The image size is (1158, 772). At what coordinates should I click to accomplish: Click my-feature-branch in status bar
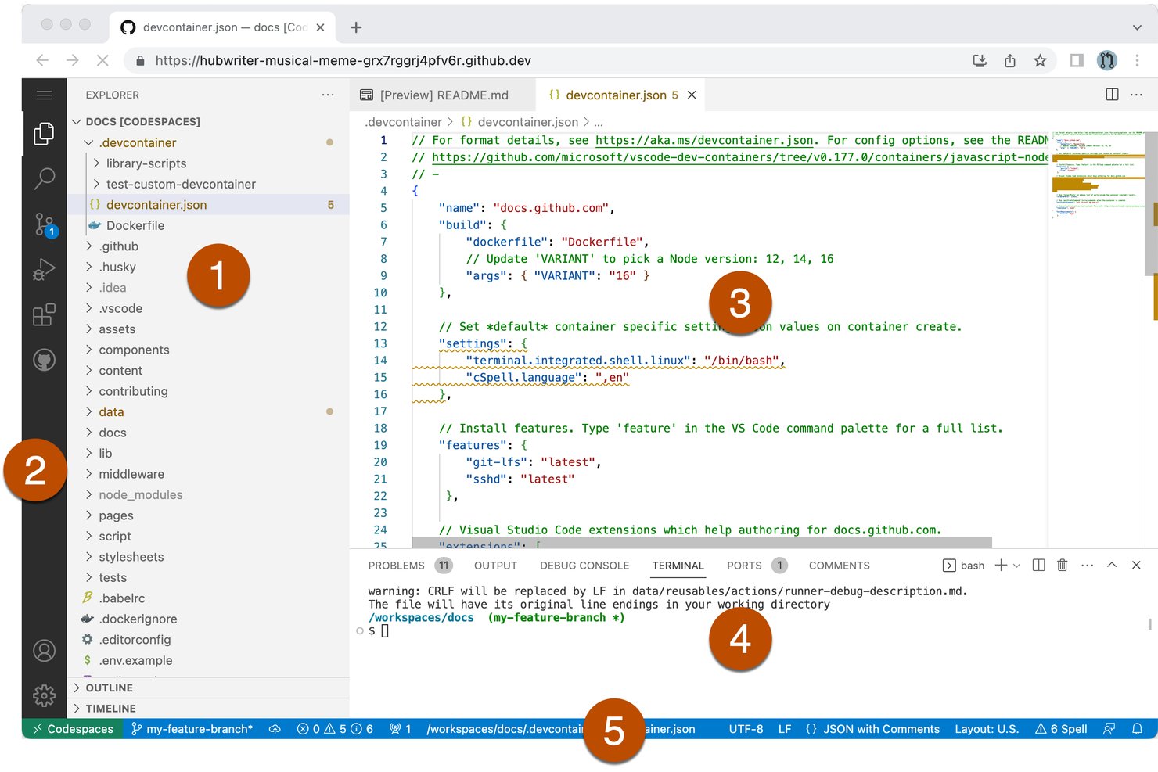pyautogui.click(x=192, y=729)
